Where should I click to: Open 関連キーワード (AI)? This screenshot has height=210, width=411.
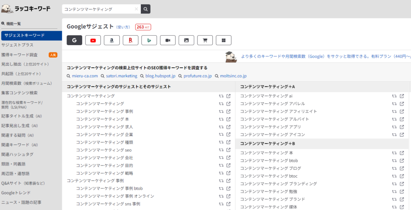click(x=20, y=145)
